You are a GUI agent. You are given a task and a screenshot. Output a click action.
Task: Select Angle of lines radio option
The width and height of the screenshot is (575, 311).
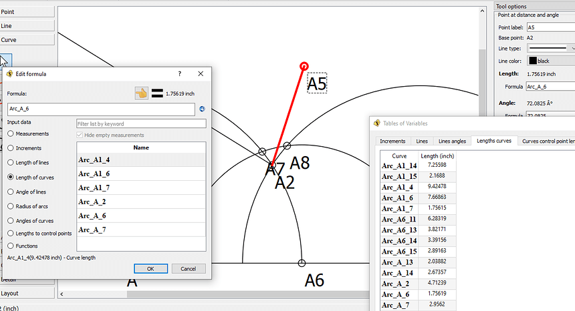[11, 192]
